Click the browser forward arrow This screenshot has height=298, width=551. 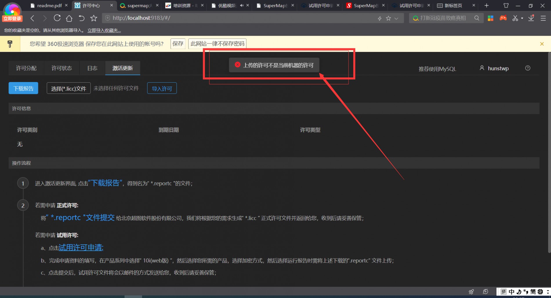[x=45, y=18]
